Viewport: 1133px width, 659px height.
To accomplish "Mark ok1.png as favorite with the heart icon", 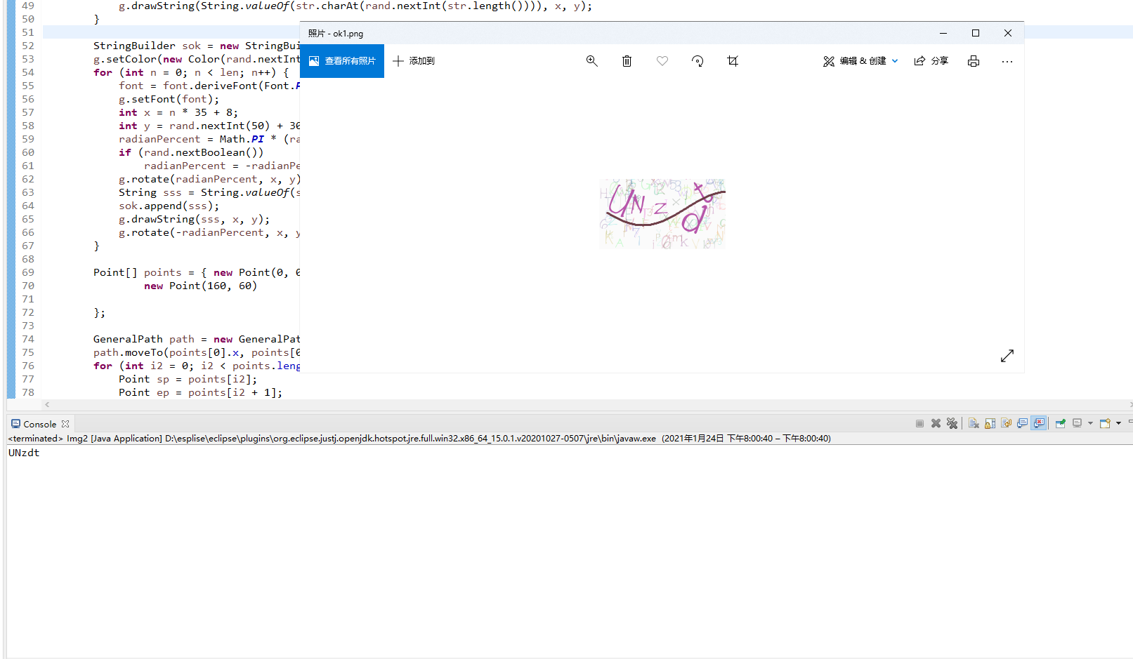I will tap(662, 61).
